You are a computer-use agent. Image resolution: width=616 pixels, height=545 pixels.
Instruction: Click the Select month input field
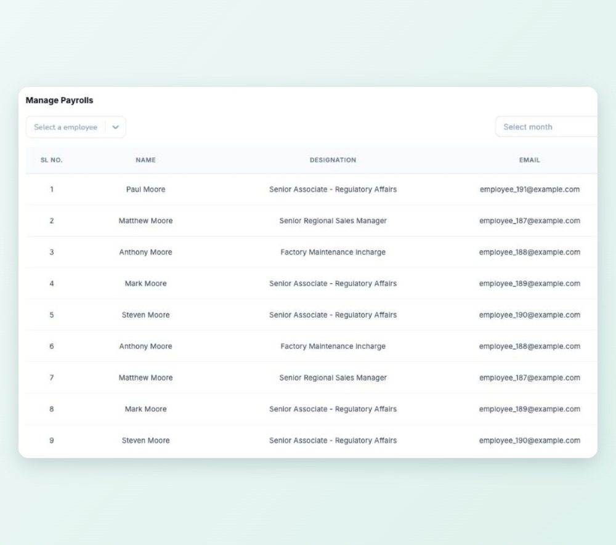coord(546,127)
